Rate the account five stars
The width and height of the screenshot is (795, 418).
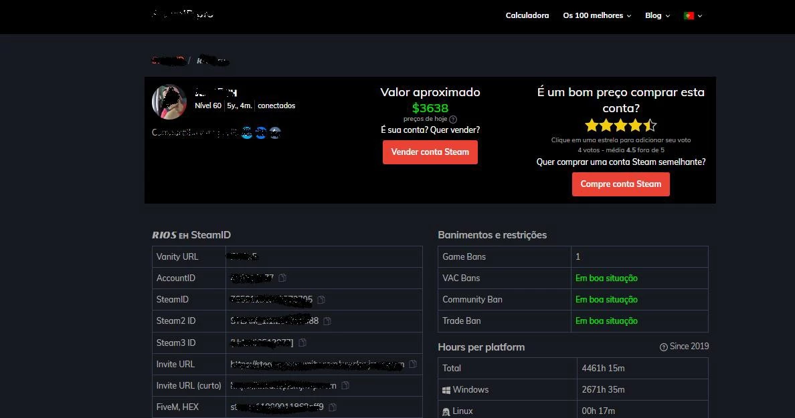pos(650,125)
